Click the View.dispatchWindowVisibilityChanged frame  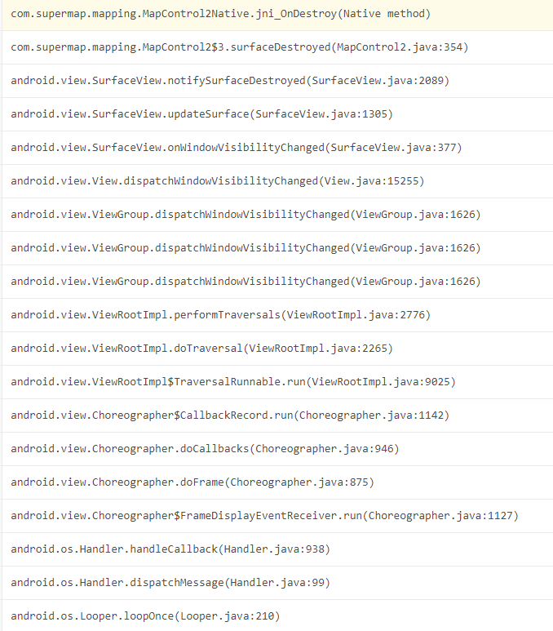277,181
